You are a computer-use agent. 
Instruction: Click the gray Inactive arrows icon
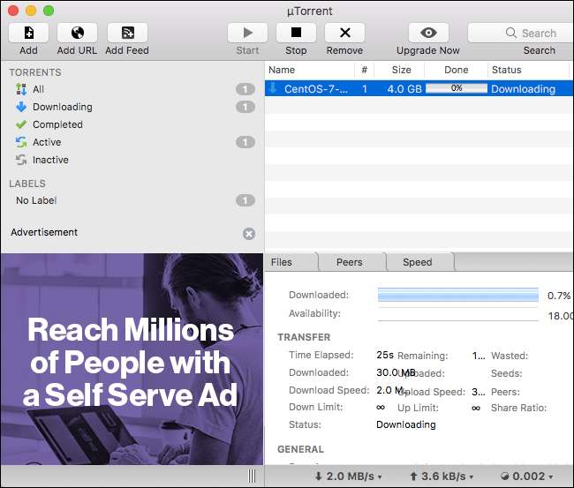pyautogui.click(x=21, y=160)
